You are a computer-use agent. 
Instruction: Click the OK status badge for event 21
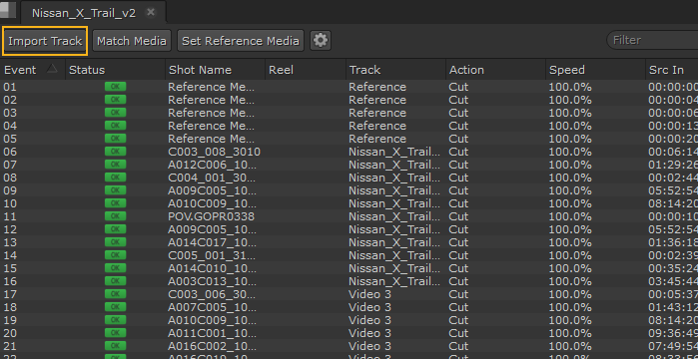click(115, 346)
